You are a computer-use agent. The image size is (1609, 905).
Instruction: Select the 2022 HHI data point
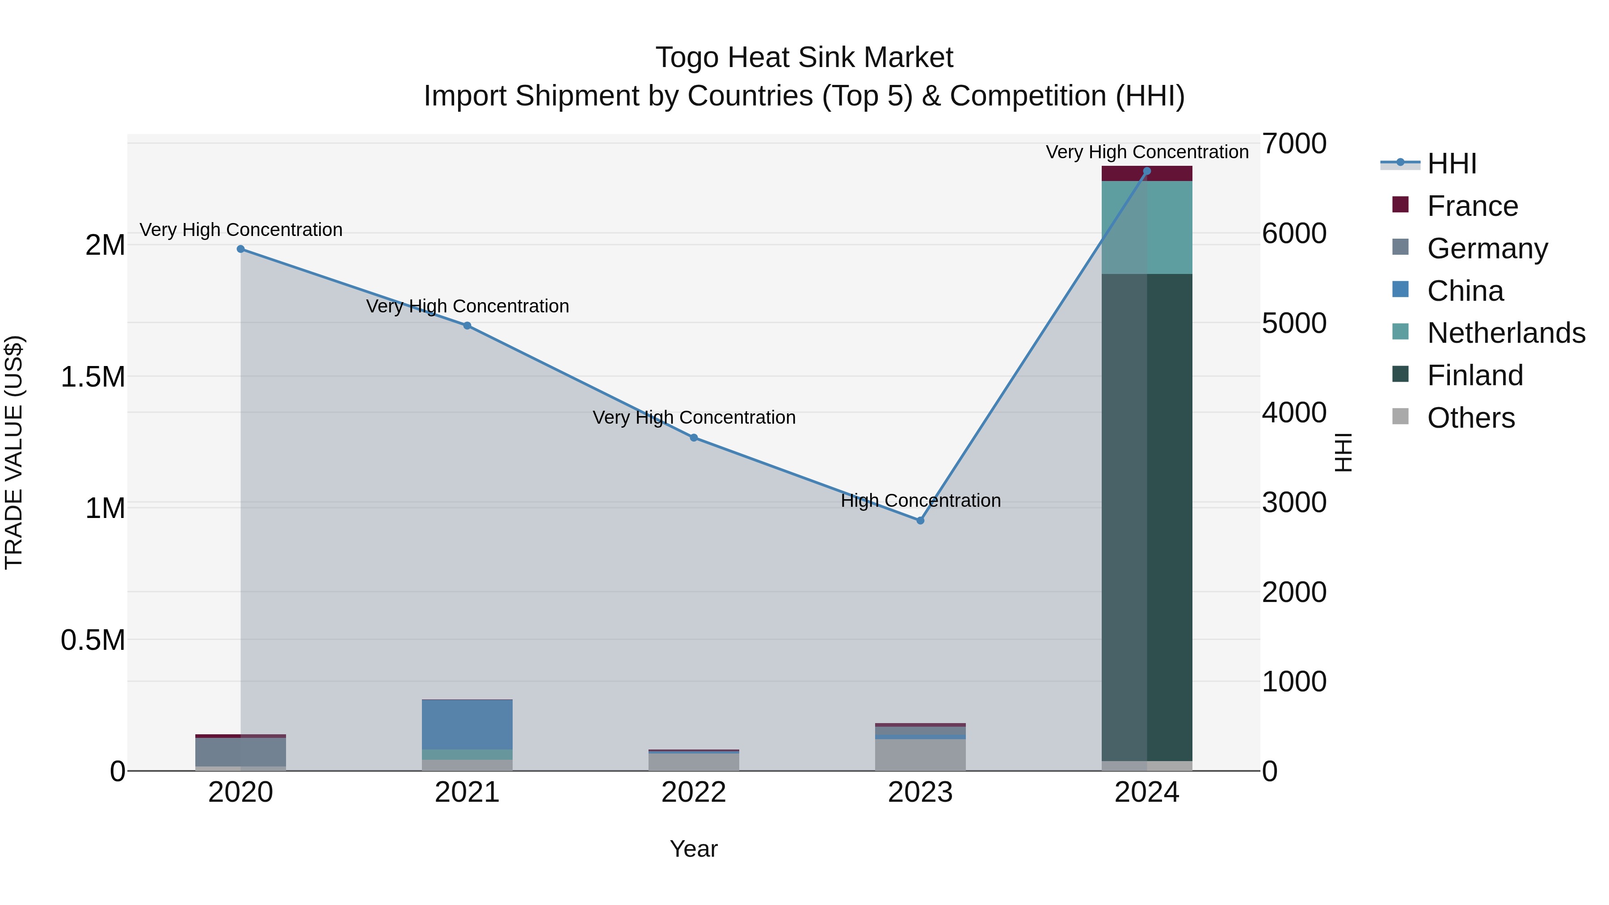[694, 438]
